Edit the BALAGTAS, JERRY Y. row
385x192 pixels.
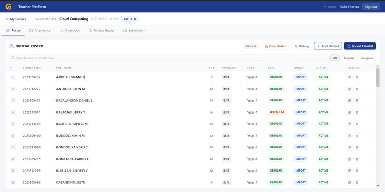(349, 112)
